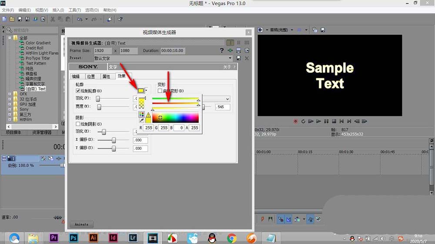
Task: Click the Open folder icon in toolbar
Action: click(12, 19)
